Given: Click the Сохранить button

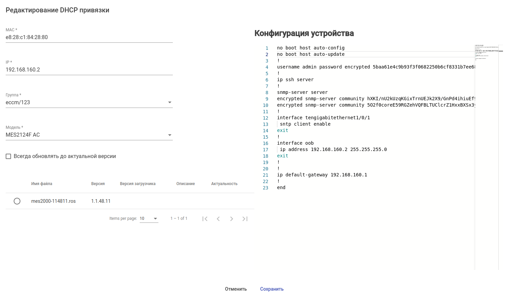Looking at the screenshot, I should click(x=272, y=289).
